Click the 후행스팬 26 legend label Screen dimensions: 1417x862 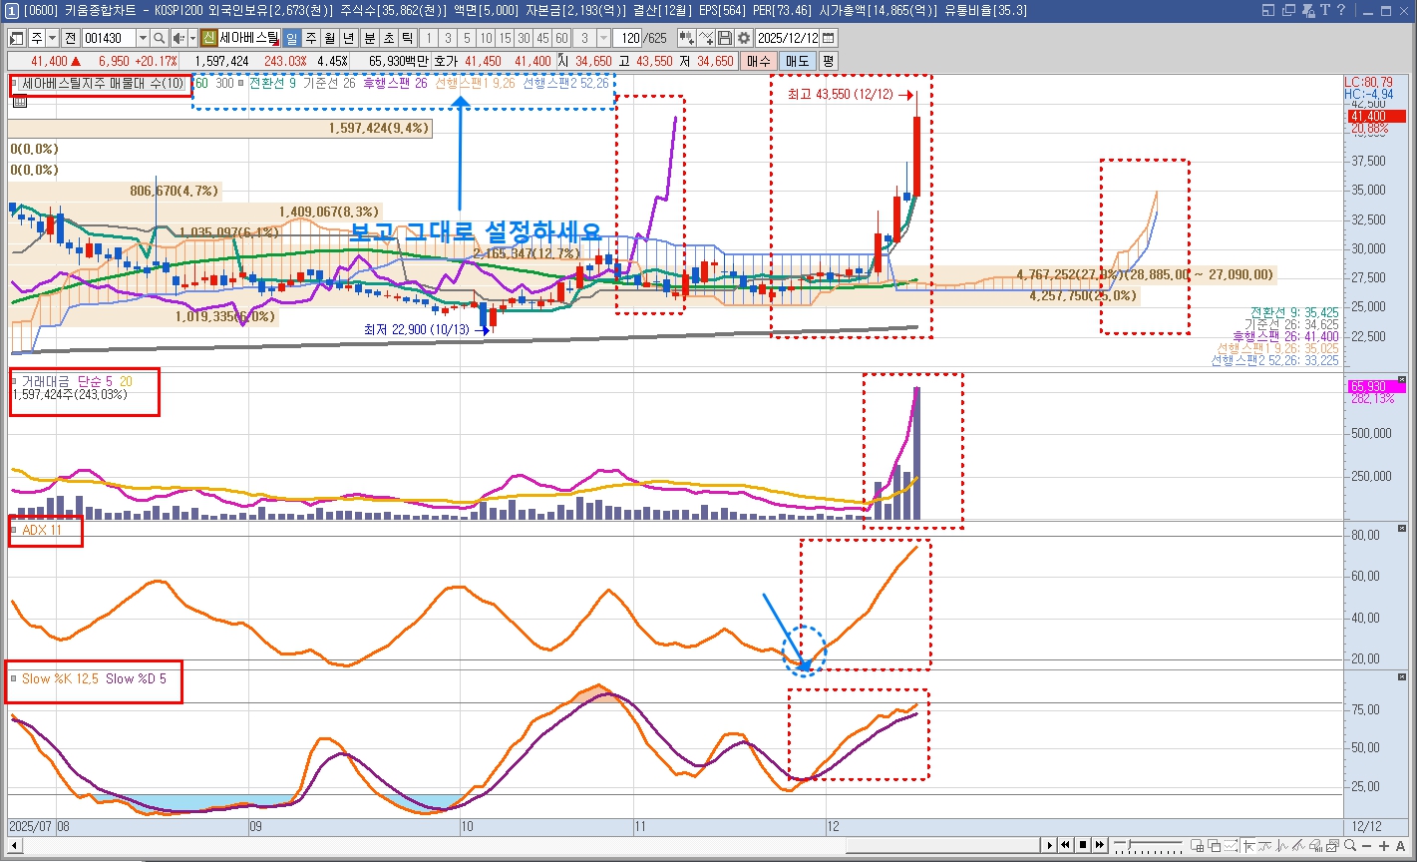(x=395, y=84)
